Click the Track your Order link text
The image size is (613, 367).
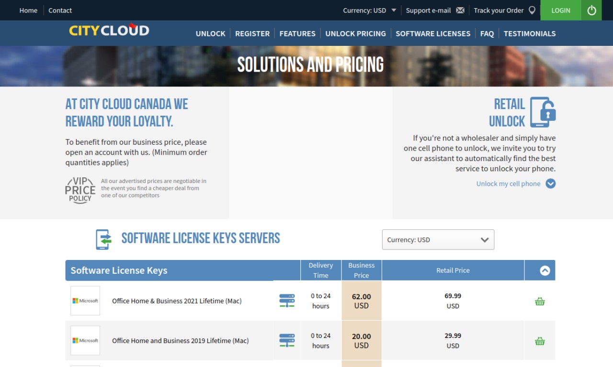coord(499,10)
